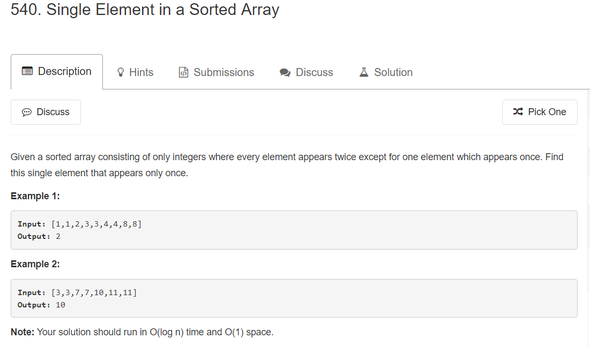Click the Hints lightbulb icon
The image size is (590, 346).
(x=121, y=72)
